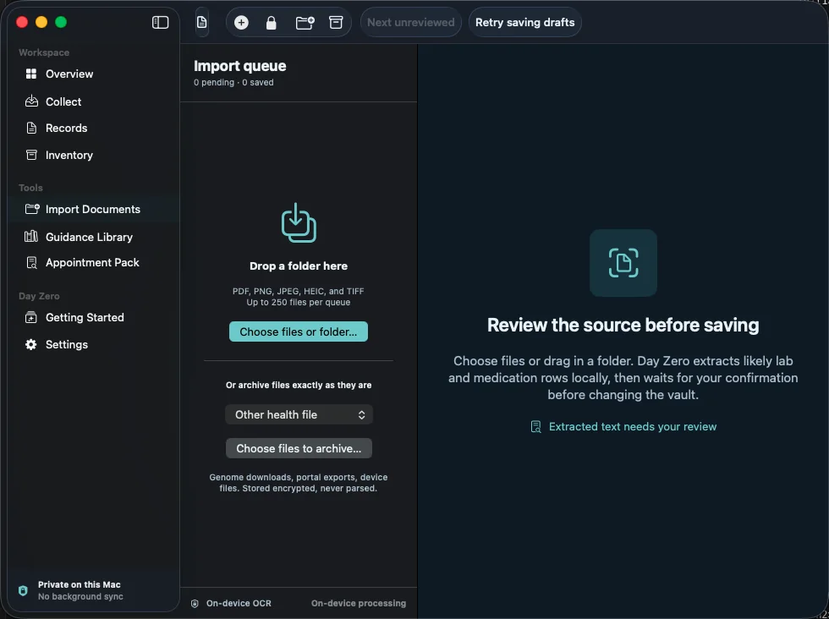The image size is (829, 619).
Task: Click the document scan icon tile
Action: pyautogui.click(x=623, y=263)
